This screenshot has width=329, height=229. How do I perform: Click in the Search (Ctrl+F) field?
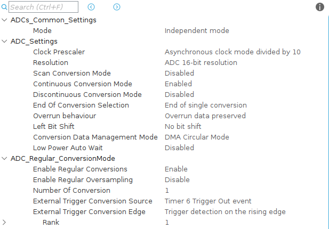[44, 7]
